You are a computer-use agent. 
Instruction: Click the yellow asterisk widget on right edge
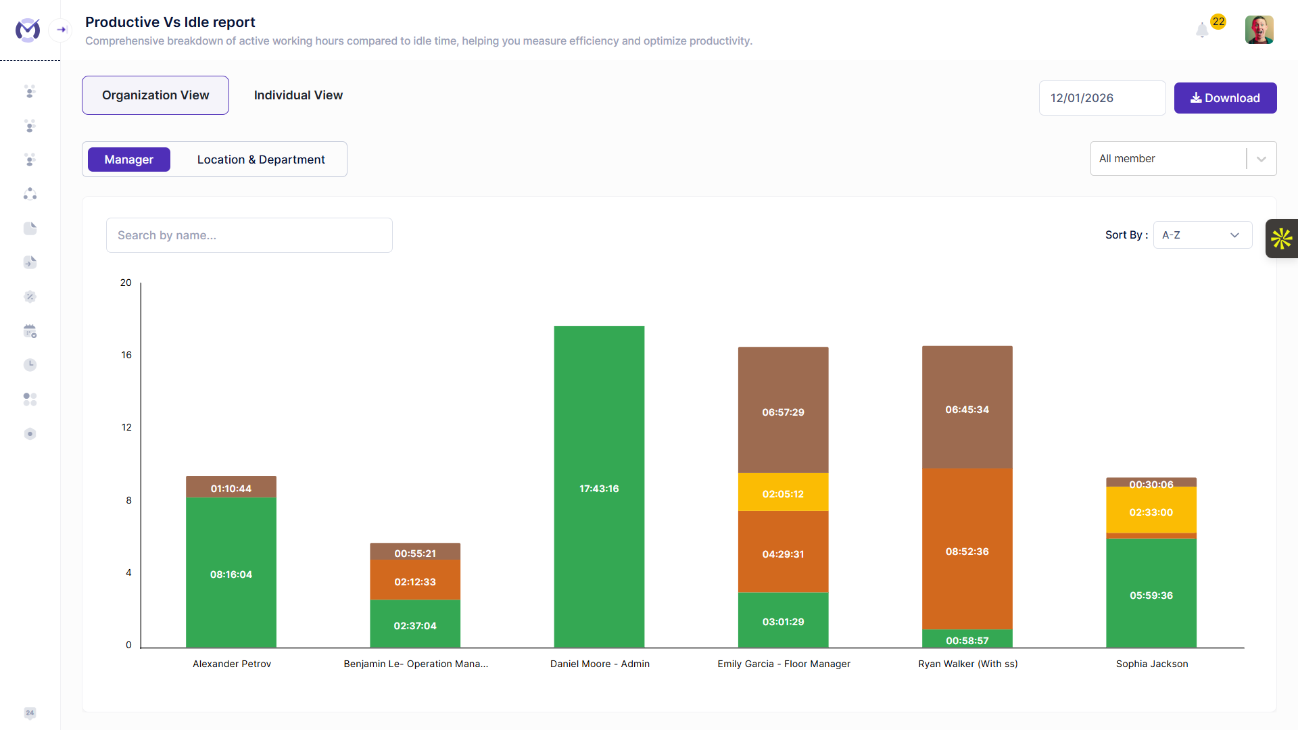click(x=1282, y=238)
